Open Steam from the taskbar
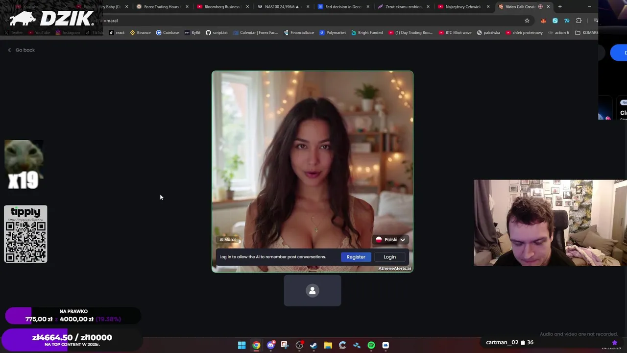The height and width of the screenshot is (353, 627). click(313, 345)
